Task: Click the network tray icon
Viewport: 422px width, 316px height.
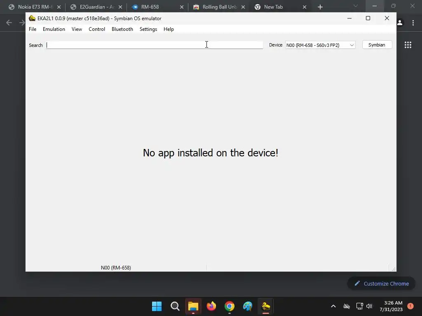Action: tap(359, 306)
